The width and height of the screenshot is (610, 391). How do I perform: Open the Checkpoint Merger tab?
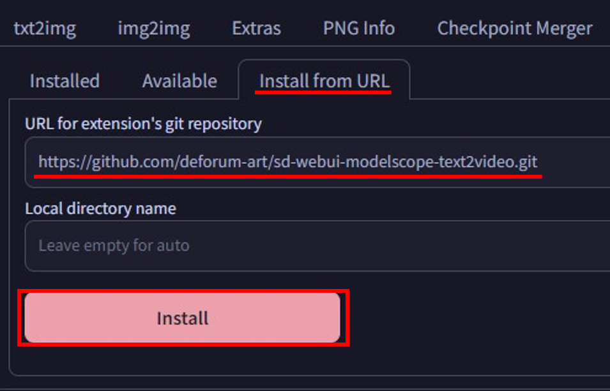pyautogui.click(x=514, y=29)
